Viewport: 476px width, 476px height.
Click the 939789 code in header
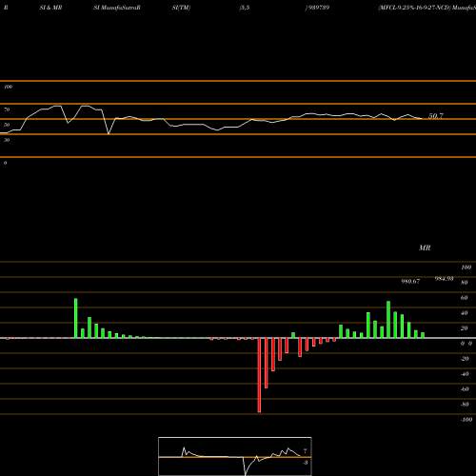[319, 8]
